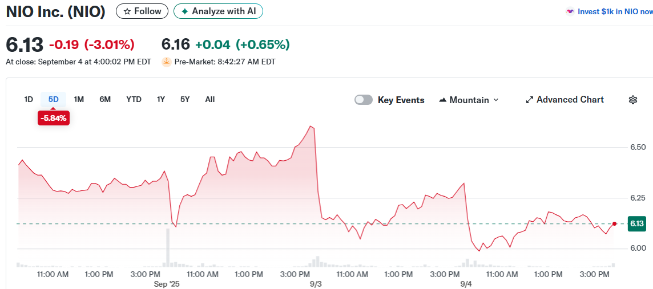Choose the 1Y range tab

click(161, 99)
